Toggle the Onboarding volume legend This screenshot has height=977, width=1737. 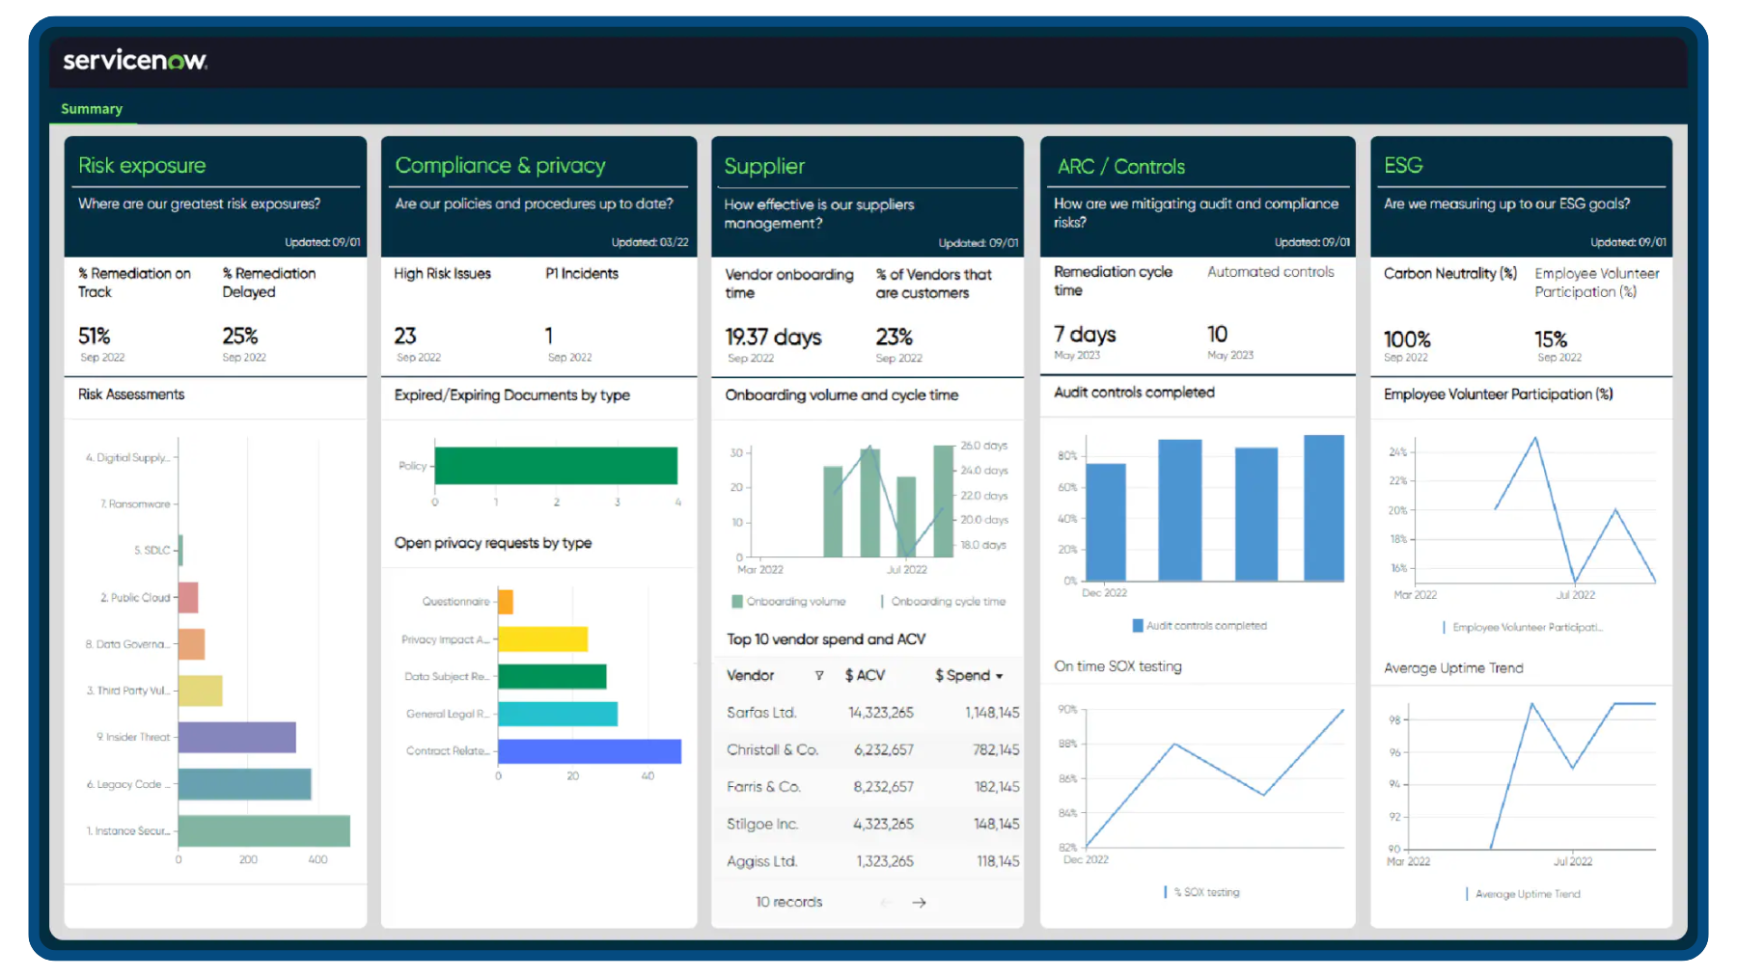point(789,601)
